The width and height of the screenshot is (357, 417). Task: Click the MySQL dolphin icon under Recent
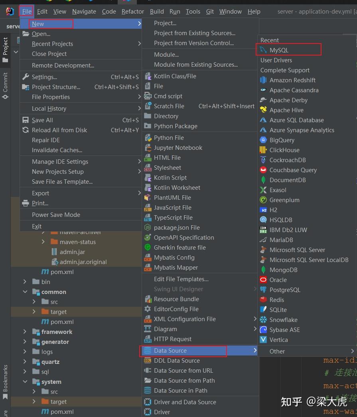point(263,50)
